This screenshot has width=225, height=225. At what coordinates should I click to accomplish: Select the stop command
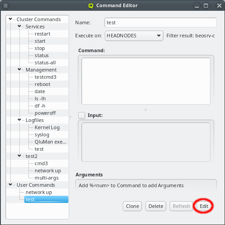[x=40, y=48]
